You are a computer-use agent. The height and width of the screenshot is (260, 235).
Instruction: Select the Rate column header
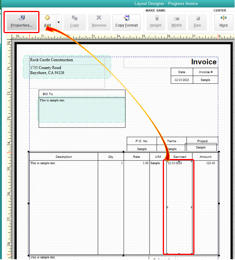tap(137, 157)
